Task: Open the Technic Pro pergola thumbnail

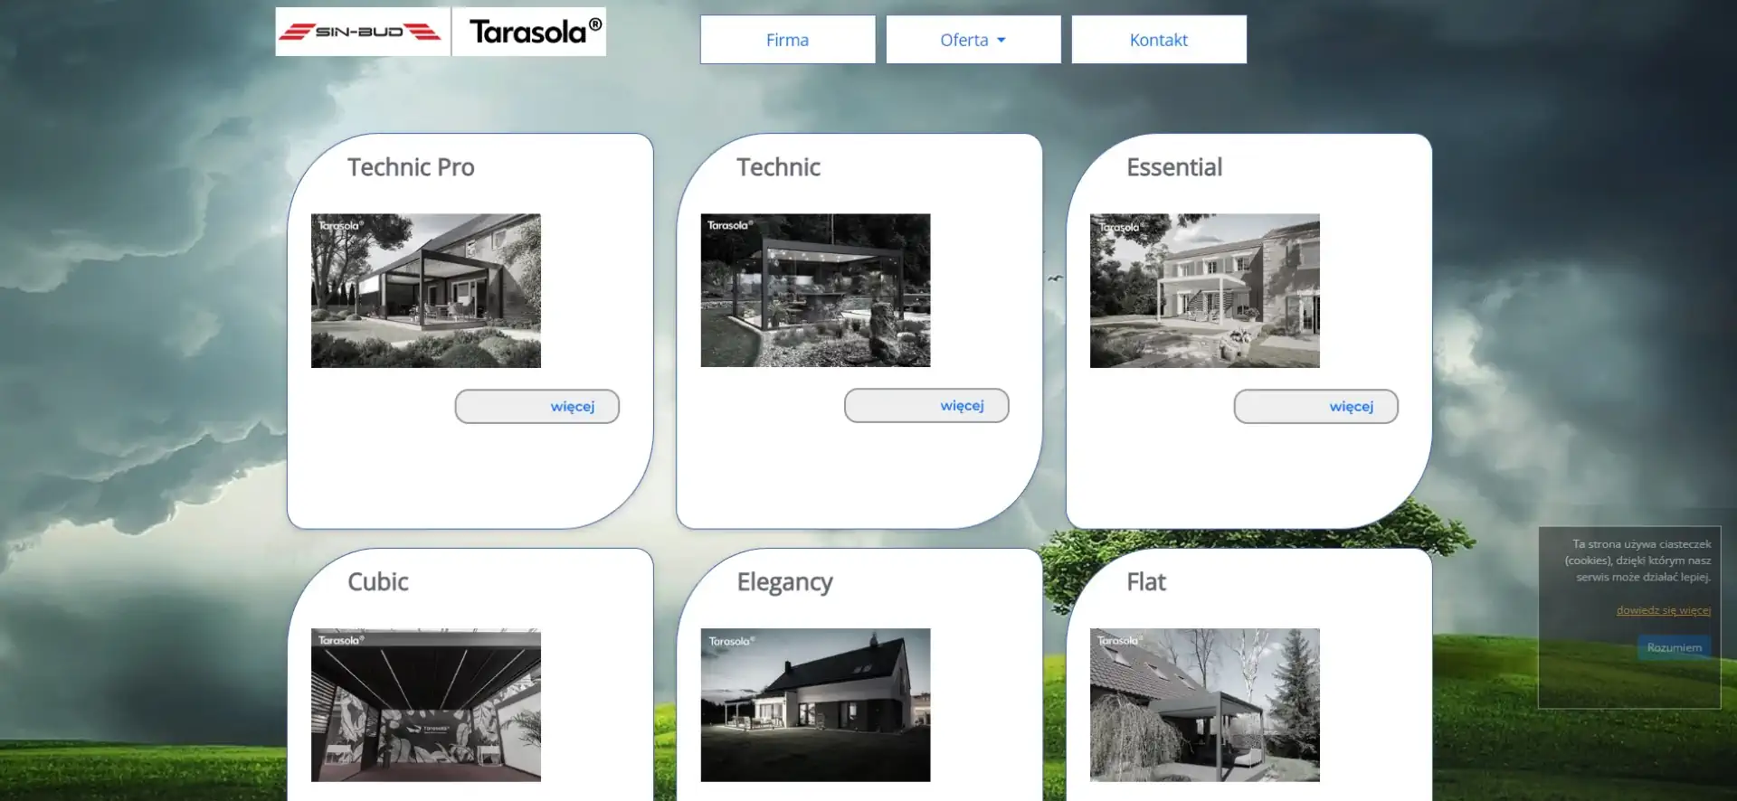Action: click(x=425, y=290)
